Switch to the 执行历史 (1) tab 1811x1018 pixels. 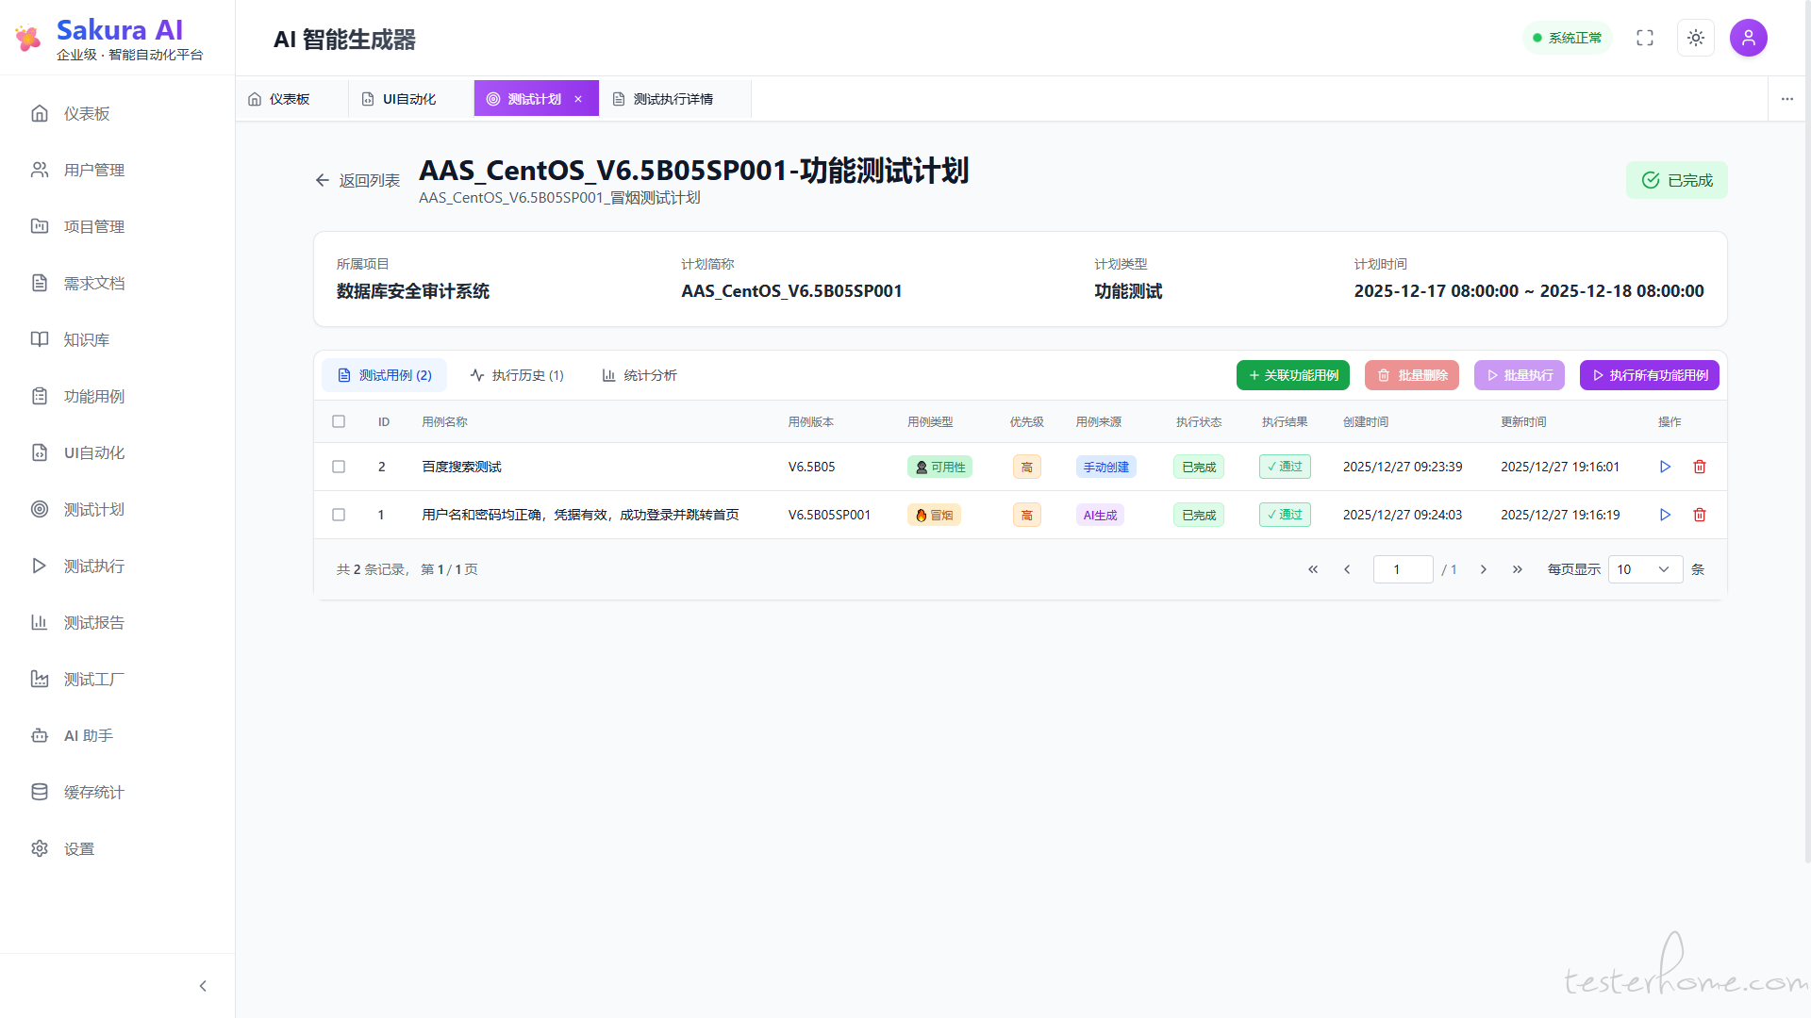pos(517,375)
